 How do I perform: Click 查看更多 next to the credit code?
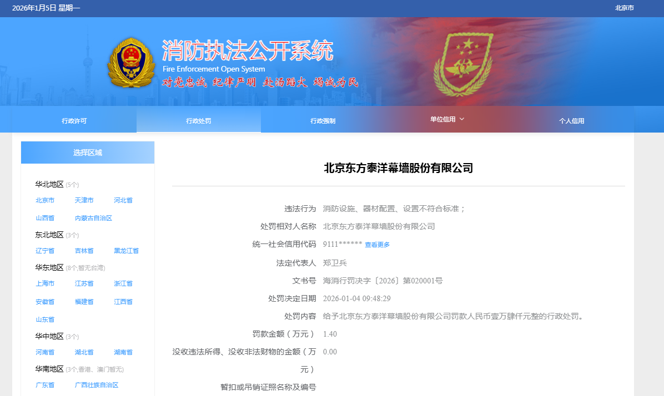pyautogui.click(x=377, y=245)
